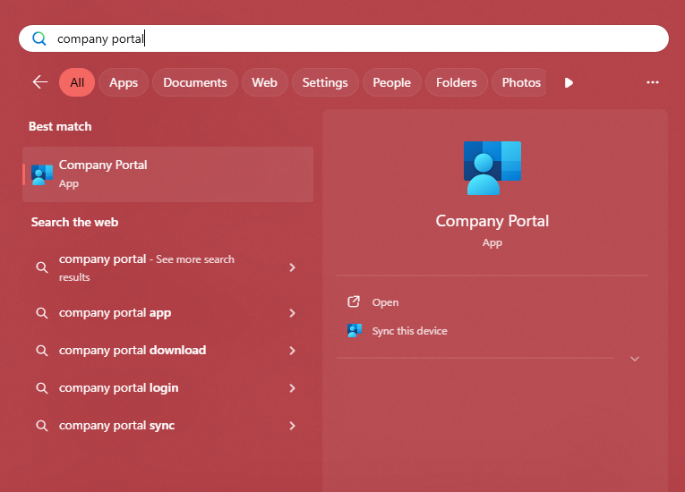This screenshot has height=492, width=685.
Task: Select the Photos filter tab
Action: [519, 82]
